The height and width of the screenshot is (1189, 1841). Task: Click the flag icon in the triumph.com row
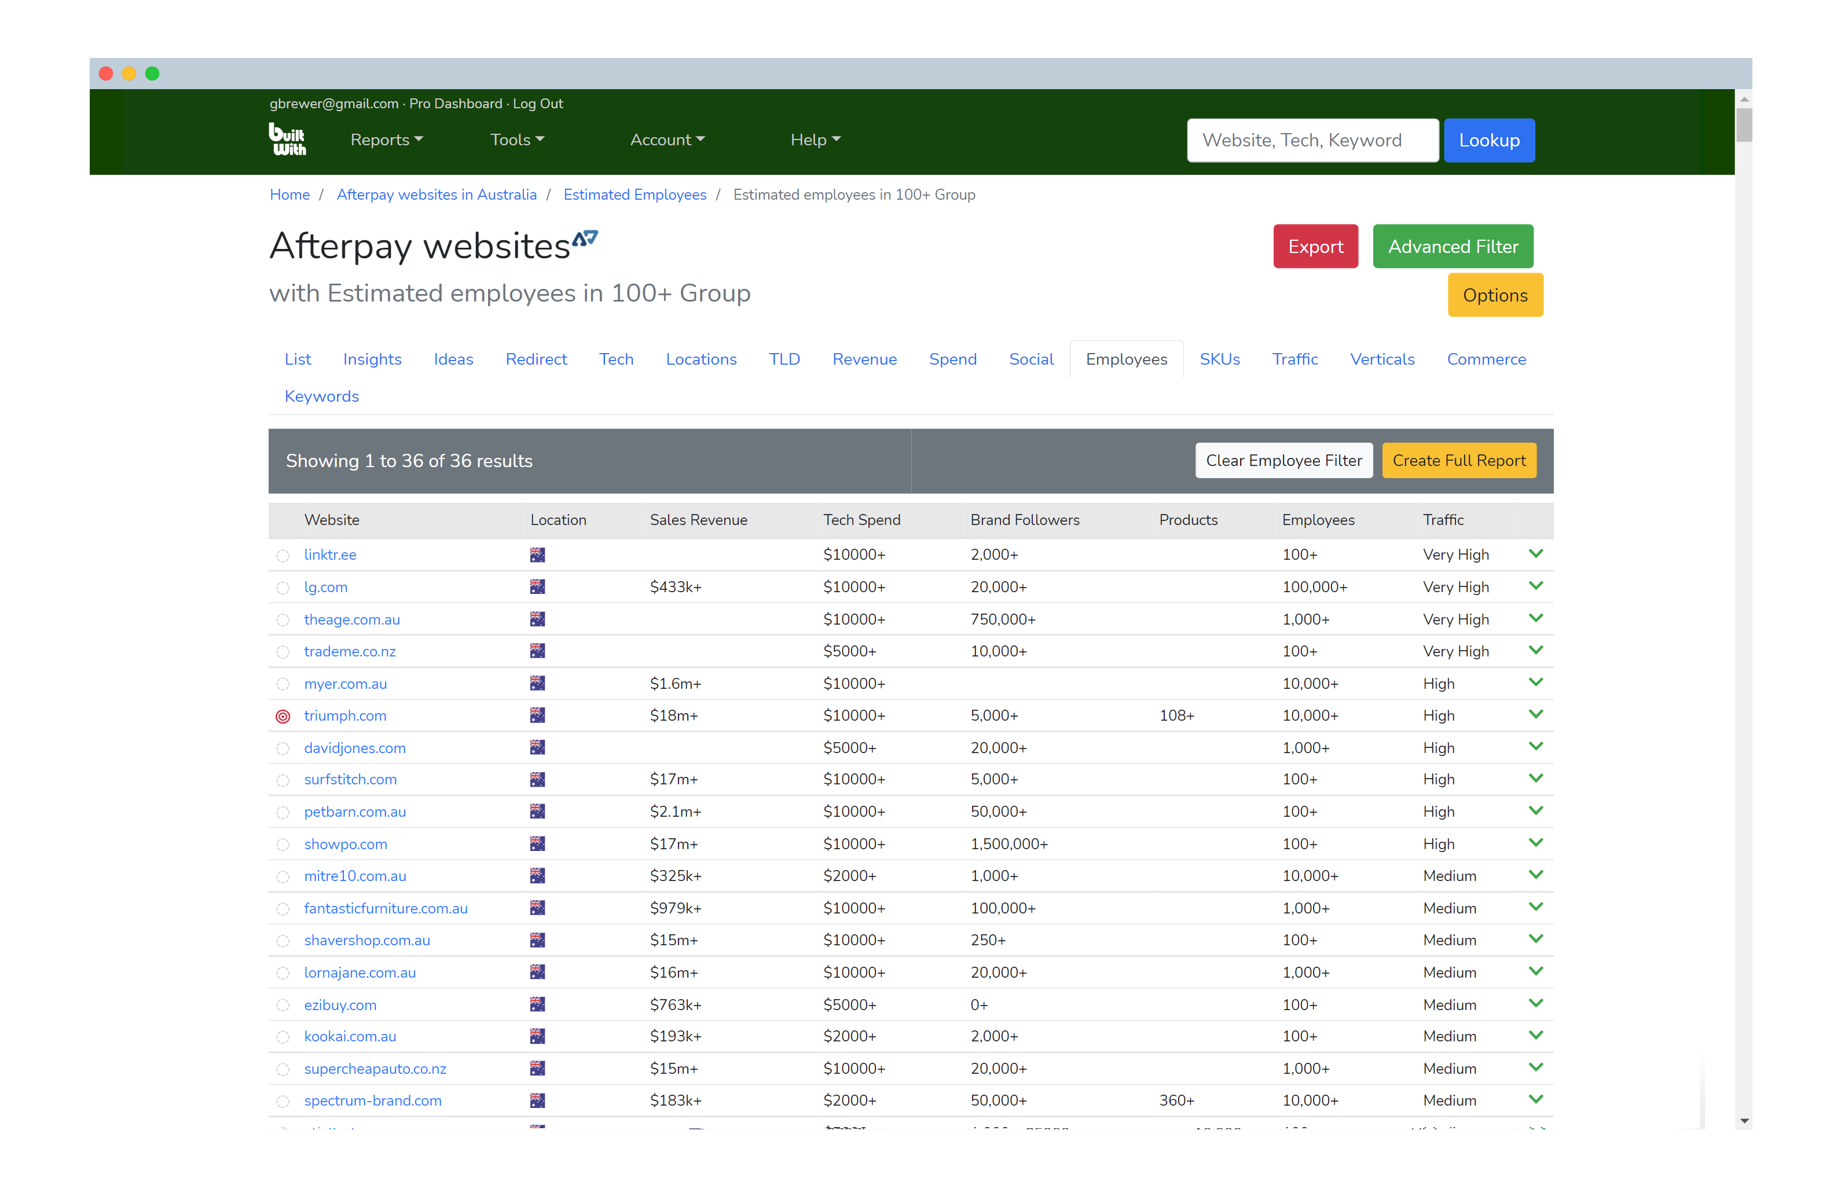point(537,715)
